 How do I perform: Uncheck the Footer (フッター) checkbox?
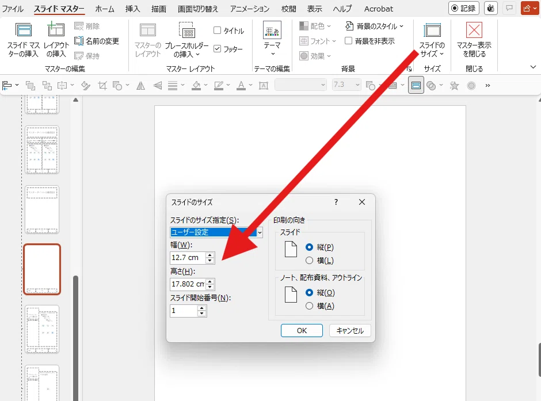[x=217, y=49]
